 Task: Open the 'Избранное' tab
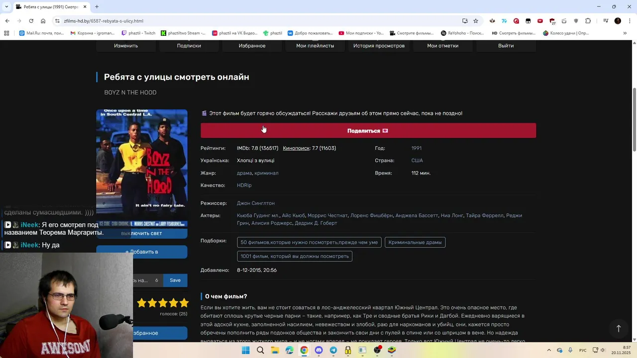point(252,46)
